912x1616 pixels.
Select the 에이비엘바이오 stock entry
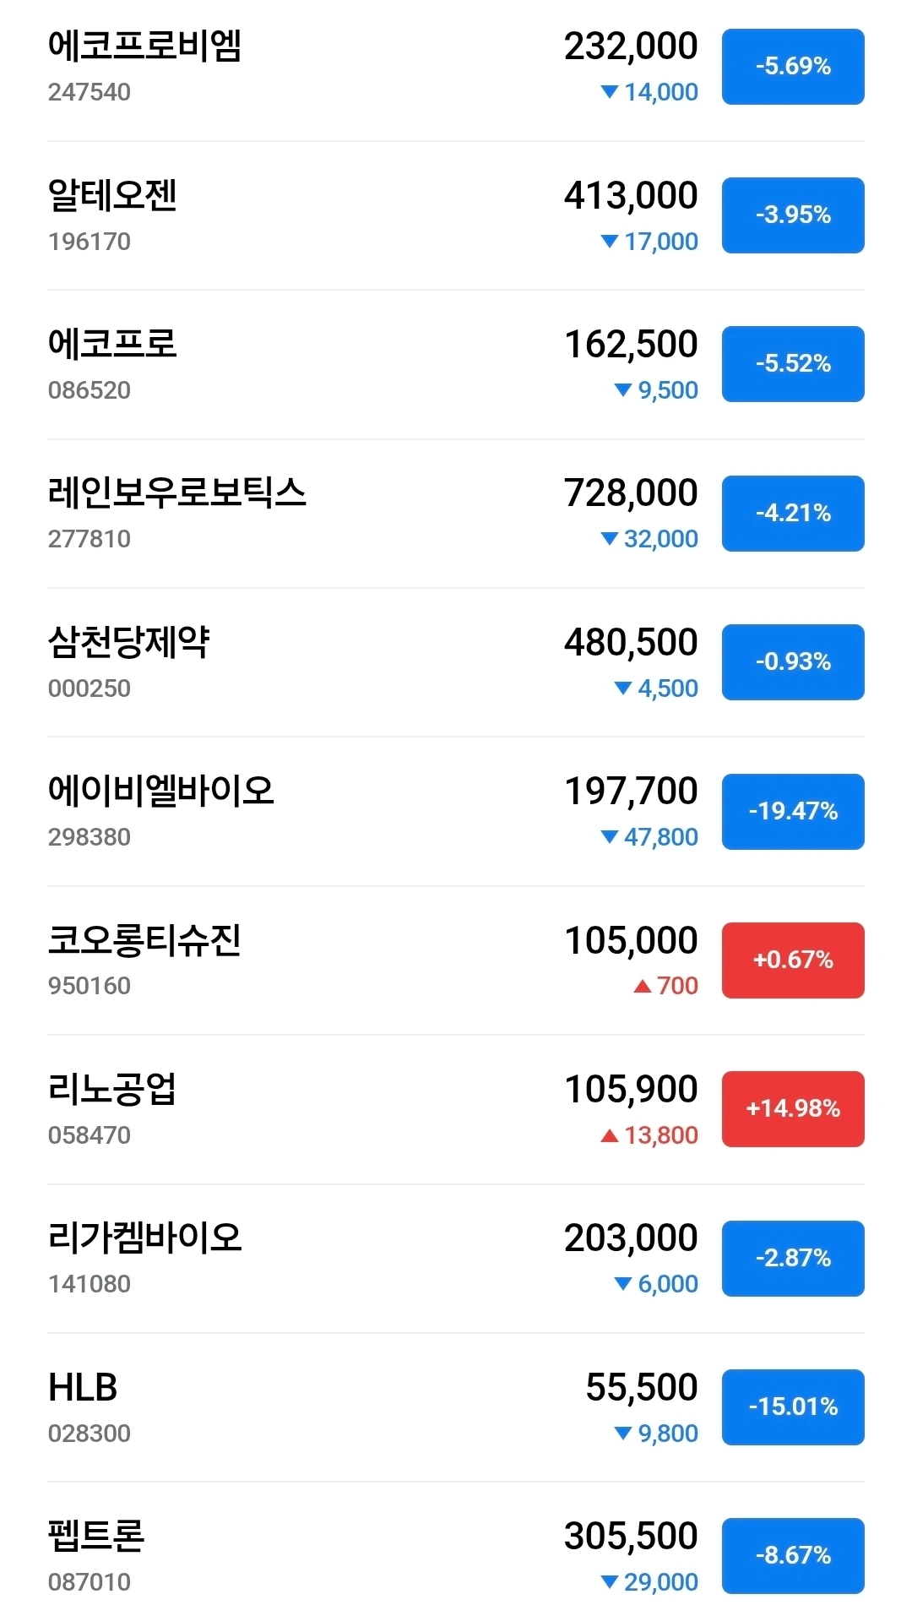click(456, 812)
